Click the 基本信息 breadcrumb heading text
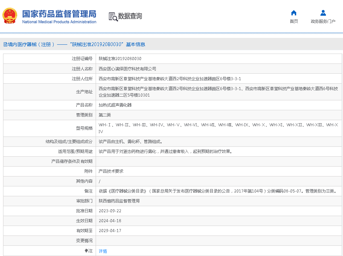 pyautogui.click(x=136, y=44)
